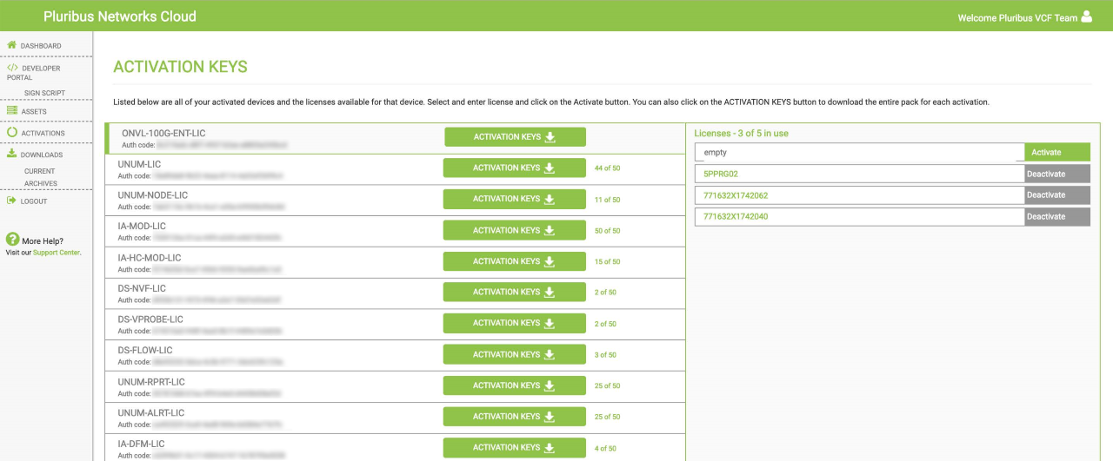Select the UNUM-NODE-LIC row name

(x=153, y=195)
